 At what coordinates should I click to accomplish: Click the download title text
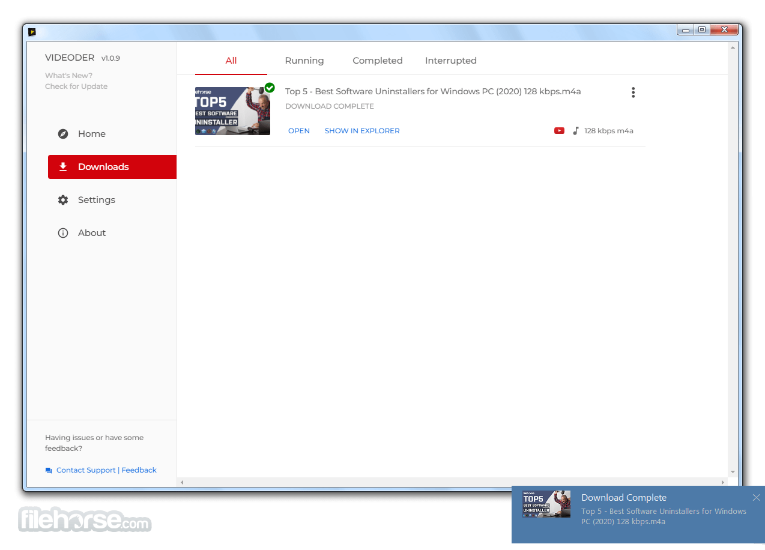click(433, 92)
